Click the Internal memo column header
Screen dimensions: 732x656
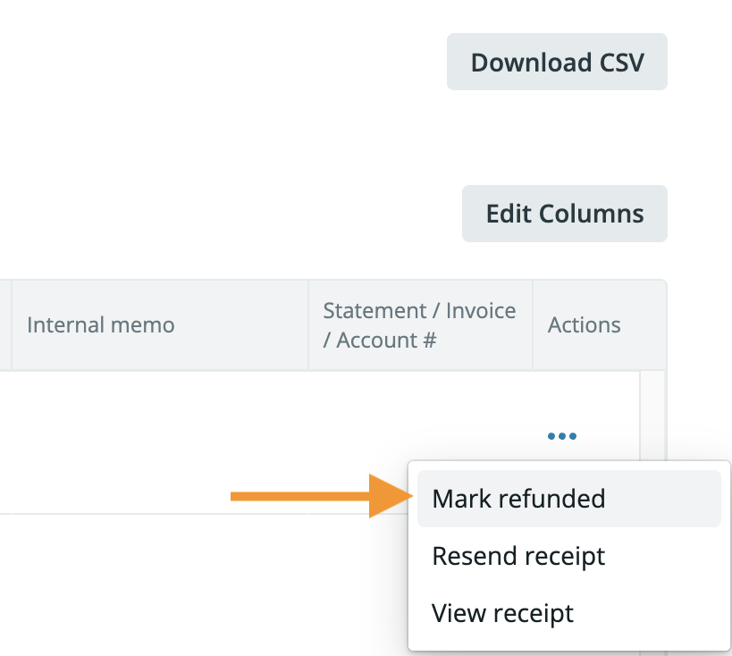tap(100, 324)
